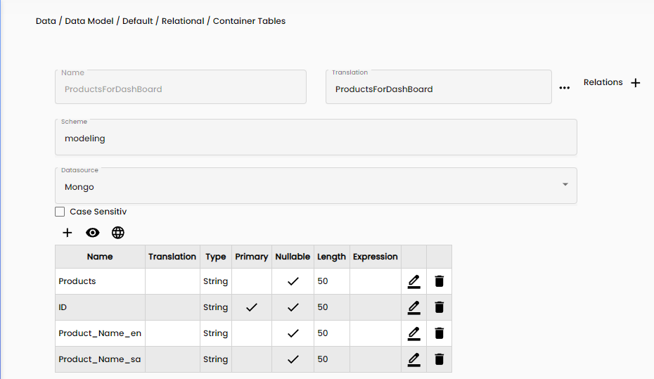Click the Relations label
Screen dimensions: 654x379
[603, 82]
